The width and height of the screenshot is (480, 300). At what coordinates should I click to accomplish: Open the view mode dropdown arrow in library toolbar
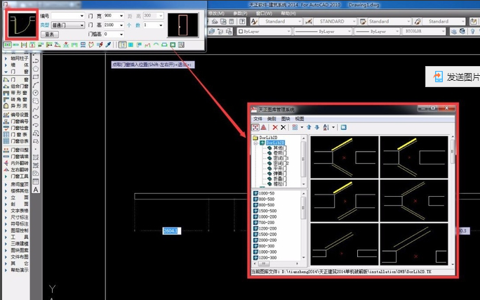tap(302, 127)
